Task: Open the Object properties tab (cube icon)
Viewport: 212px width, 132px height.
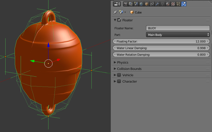Action: coord(146,4)
